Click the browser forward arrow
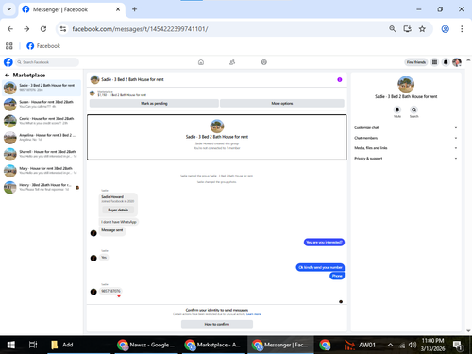This screenshot has width=472, height=354. [x=26, y=29]
